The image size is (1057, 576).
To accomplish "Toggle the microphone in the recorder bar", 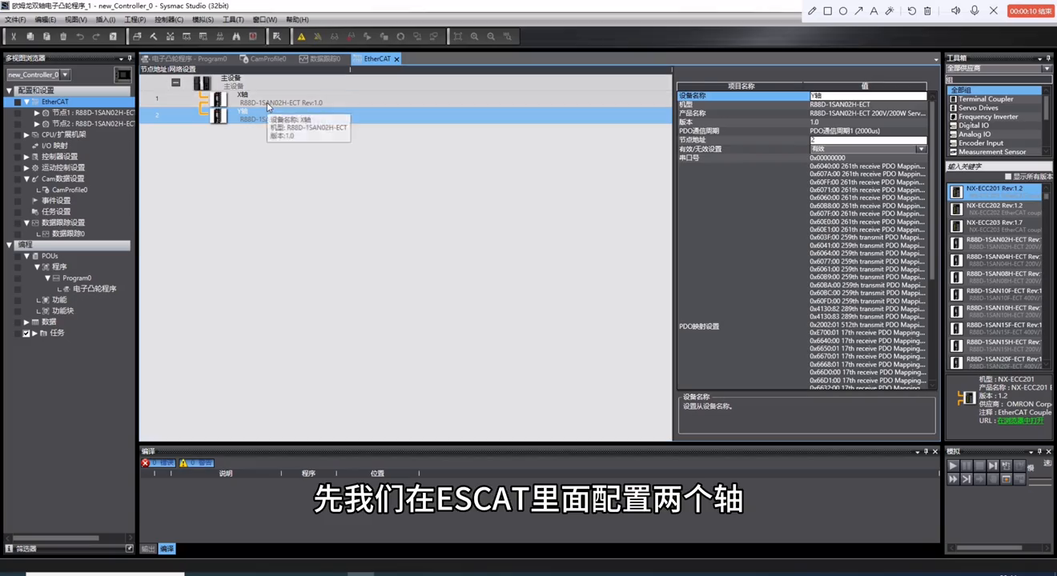I will click(975, 11).
